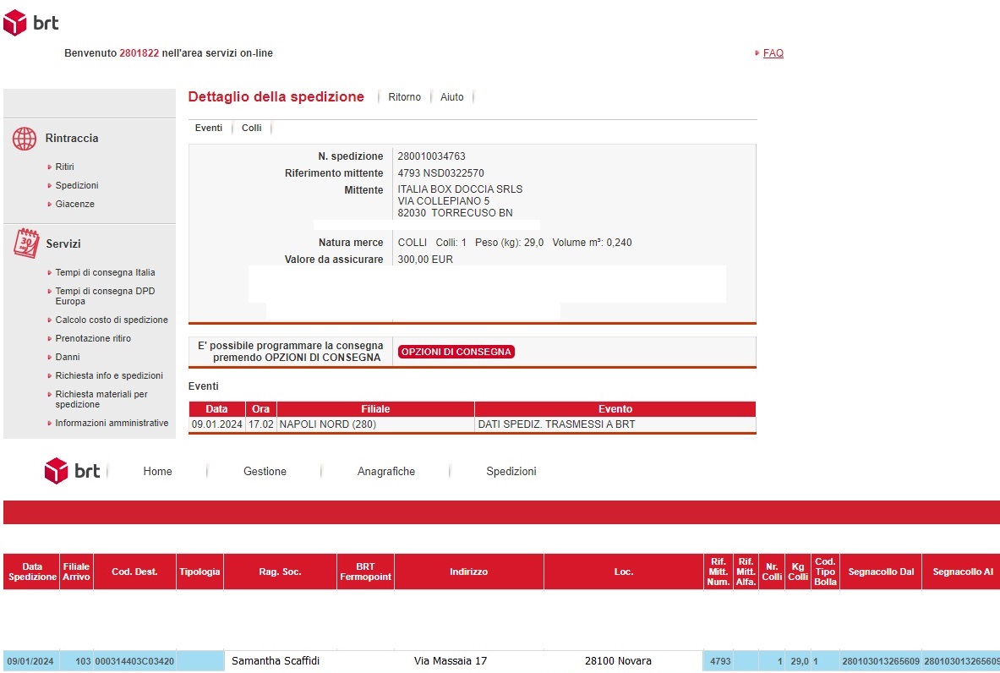Click the BRT logo at top left

coord(31,24)
